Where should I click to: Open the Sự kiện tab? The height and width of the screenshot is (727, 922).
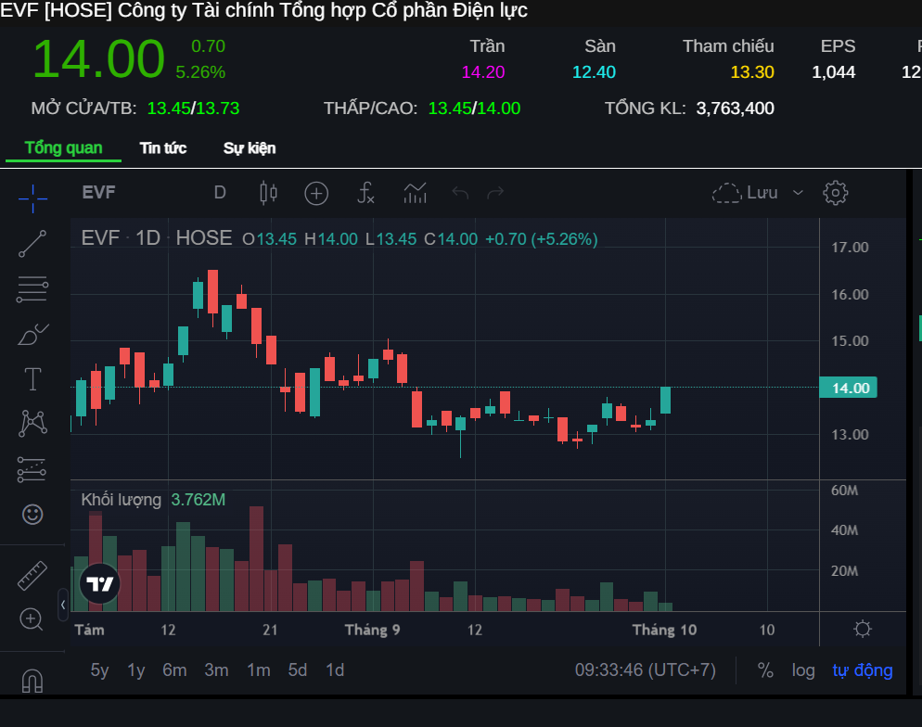(x=250, y=148)
